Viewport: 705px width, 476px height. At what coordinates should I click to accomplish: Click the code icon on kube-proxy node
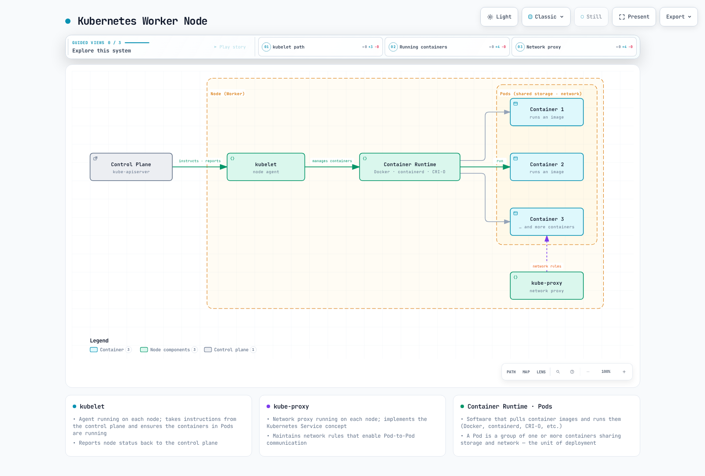[516, 277]
